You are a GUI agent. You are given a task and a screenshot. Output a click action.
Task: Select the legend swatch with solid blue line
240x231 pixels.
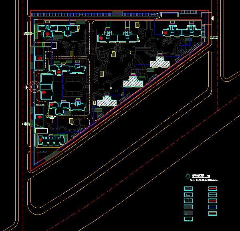tap(212, 207)
